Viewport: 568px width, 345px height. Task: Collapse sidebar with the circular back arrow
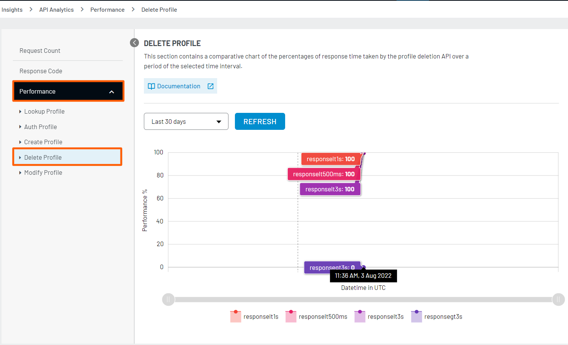coord(134,43)
